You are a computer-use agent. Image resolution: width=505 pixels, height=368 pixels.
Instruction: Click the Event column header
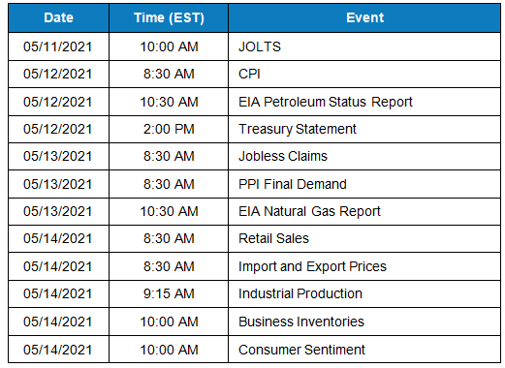364,17
